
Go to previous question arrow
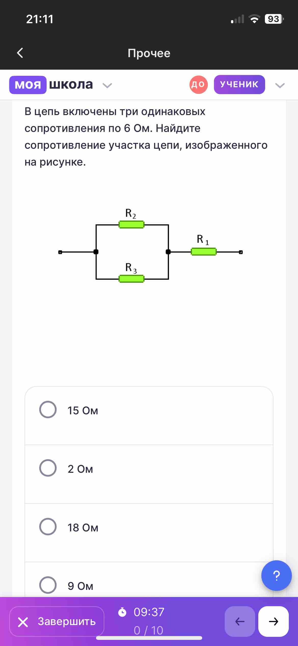coord(240,621)
